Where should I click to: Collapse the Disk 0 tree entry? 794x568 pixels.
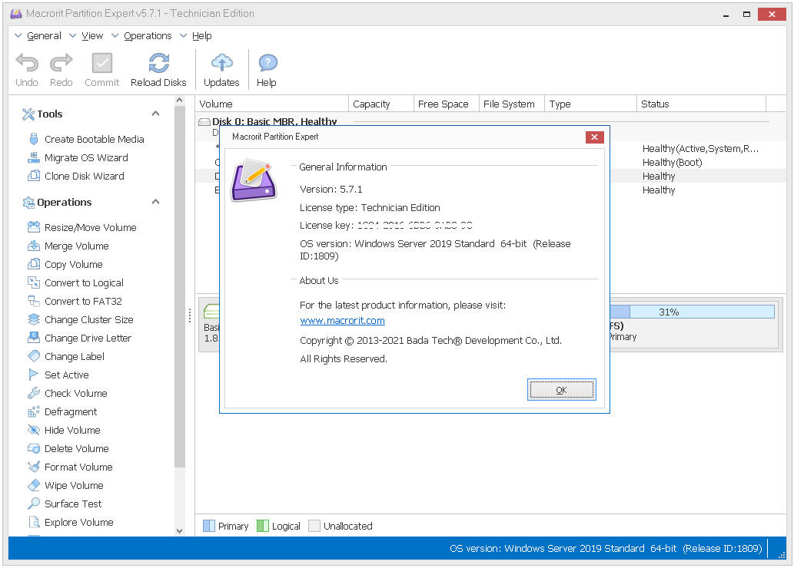(204, 121)
